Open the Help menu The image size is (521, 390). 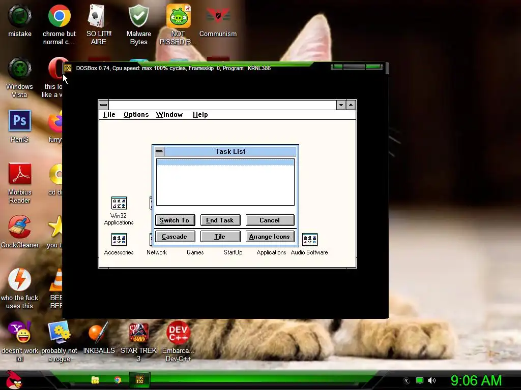tap(200, 114)
